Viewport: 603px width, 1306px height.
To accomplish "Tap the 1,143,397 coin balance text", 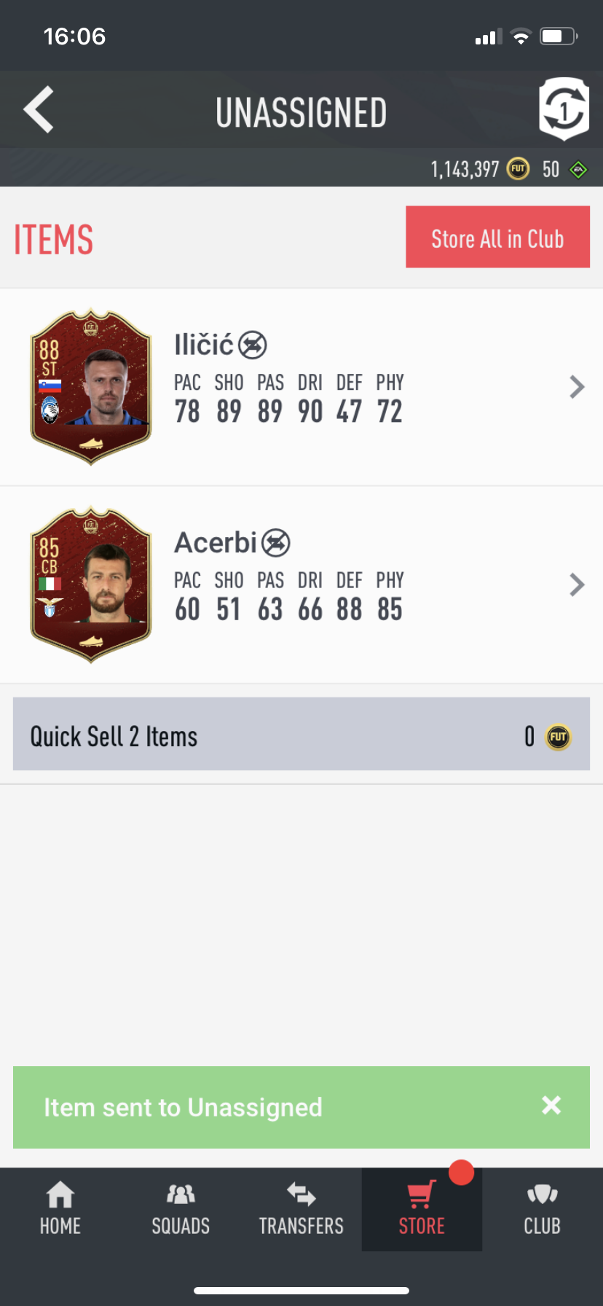I will pyautogui.click(x=465, y=170).
